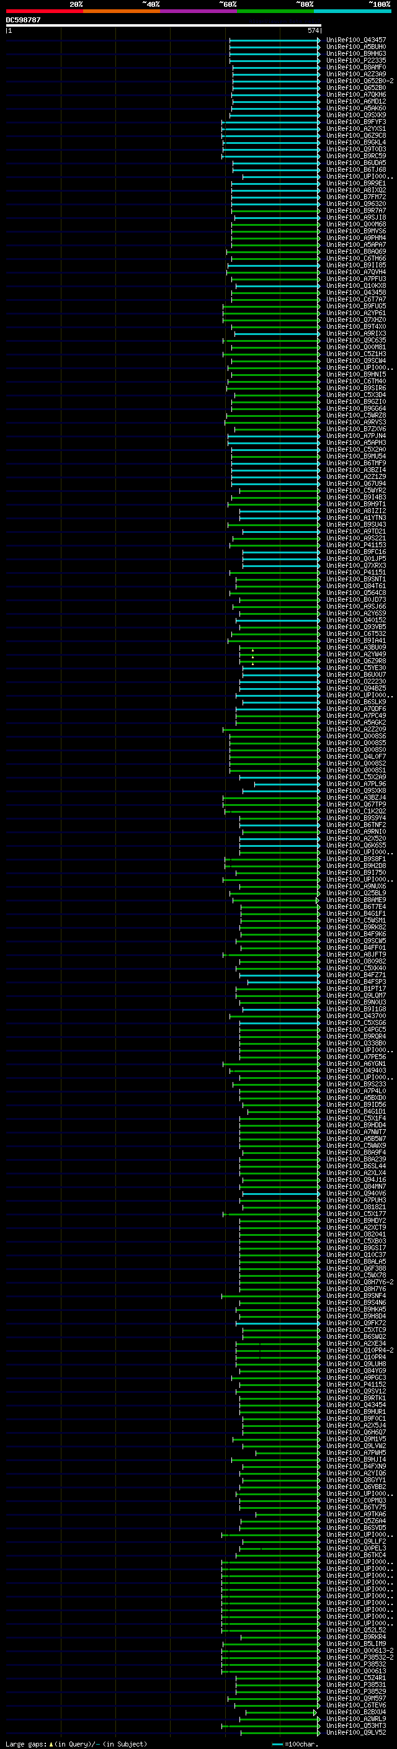Select hit label UniRef100_A7PL96
The width and height of the screenshot is (397, 1749).
pyautogui.click(x=355, y=784)
